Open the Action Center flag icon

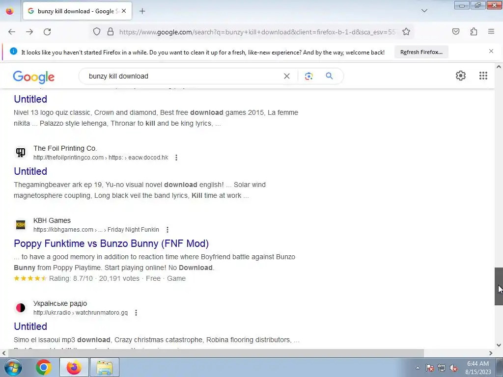[429, 368]
